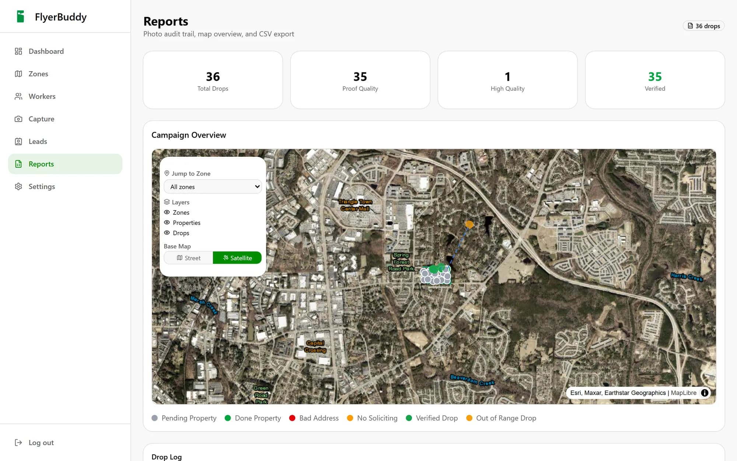Click the MapLibre attribution link
The image size is (737, 461).
coord(684,393)
